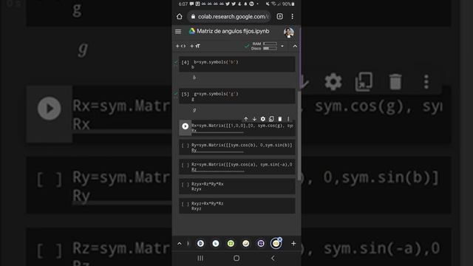Screen dimensions: 473x266
Task: Click the [4] execution count indicator
Action: coord(186,62)
